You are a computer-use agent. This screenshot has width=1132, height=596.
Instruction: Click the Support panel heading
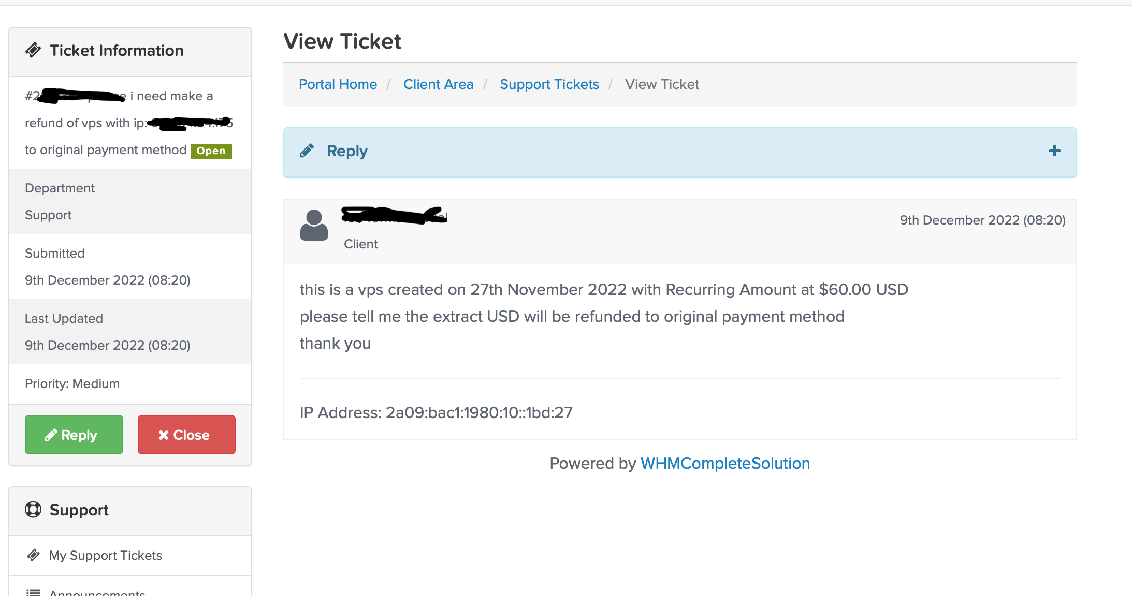pos(79,510)
